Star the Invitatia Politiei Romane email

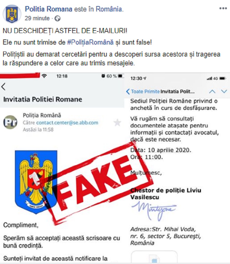[117, 123]
